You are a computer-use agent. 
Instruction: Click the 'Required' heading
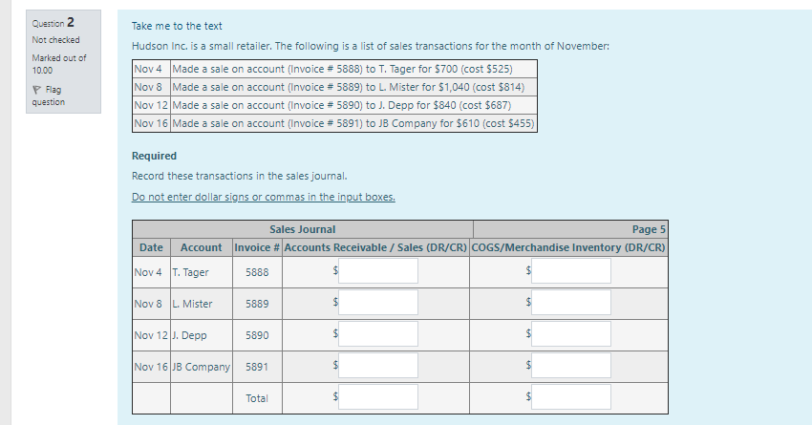click(x=154, y=156)
